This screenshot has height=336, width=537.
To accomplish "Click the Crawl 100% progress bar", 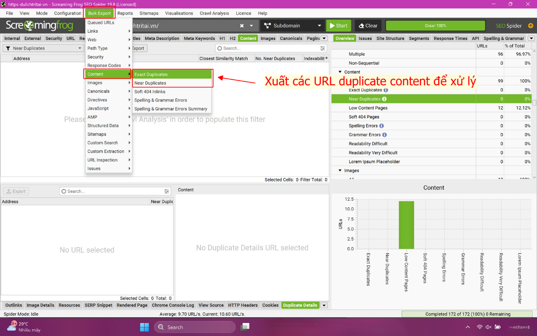I will pos(436,26).
